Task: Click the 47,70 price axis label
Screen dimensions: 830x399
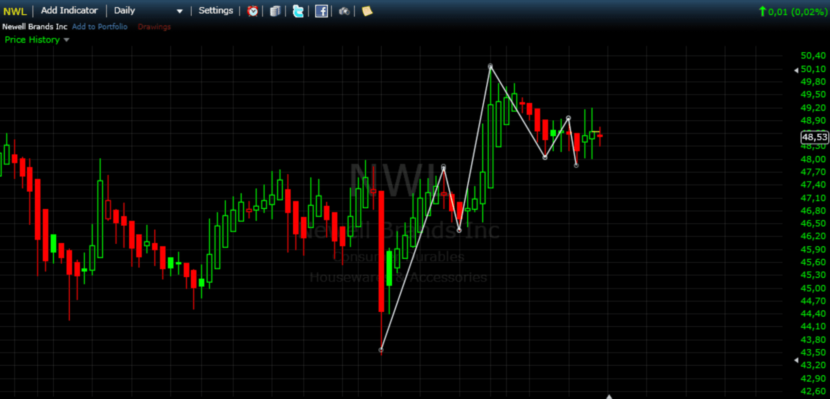Action: pos(813,172)
